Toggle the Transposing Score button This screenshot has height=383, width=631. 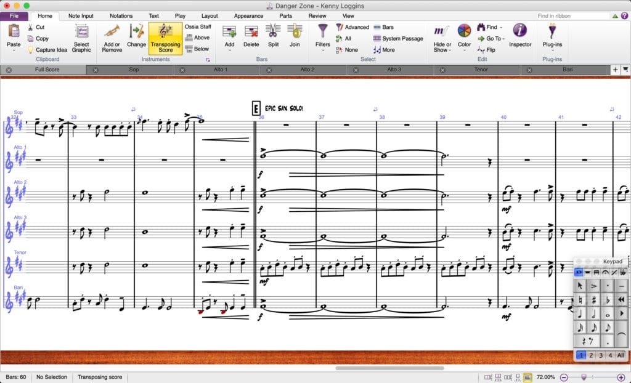coord(165,39)
